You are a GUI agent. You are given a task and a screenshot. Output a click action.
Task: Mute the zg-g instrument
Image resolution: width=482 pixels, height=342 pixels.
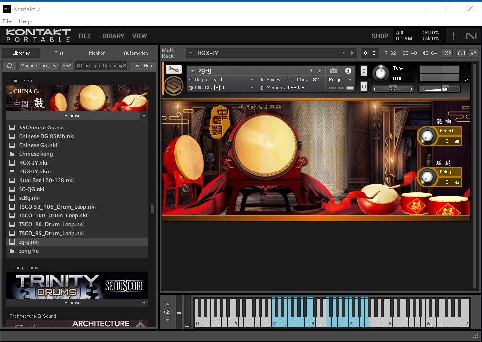tap(364, 87)
